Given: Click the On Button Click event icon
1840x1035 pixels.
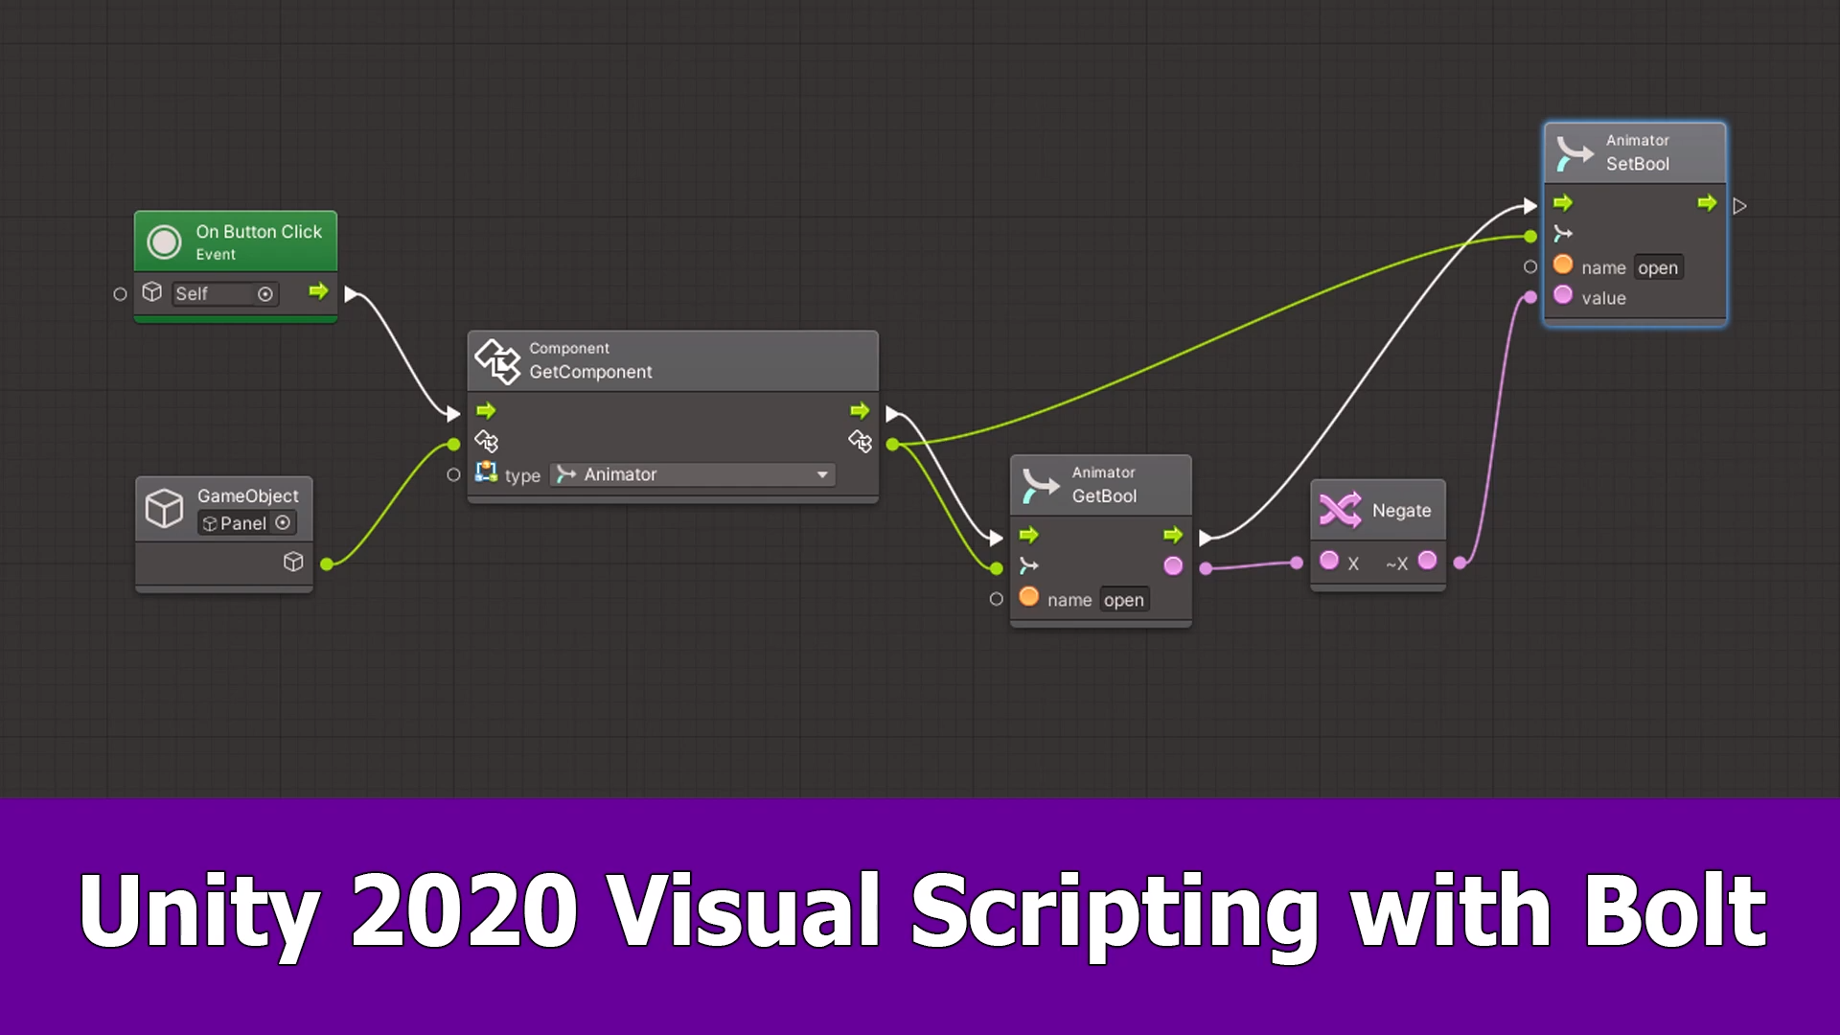Looking at the screenshot, I should (x=164, y=242).
